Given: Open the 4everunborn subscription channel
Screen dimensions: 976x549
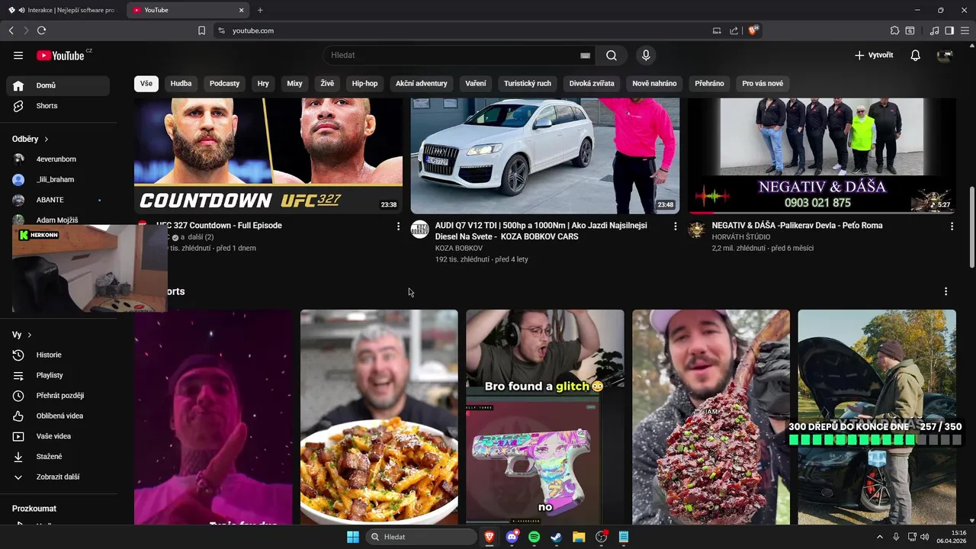Looking at the screenshot, I should pyautogui.click(x=58, y=159).
